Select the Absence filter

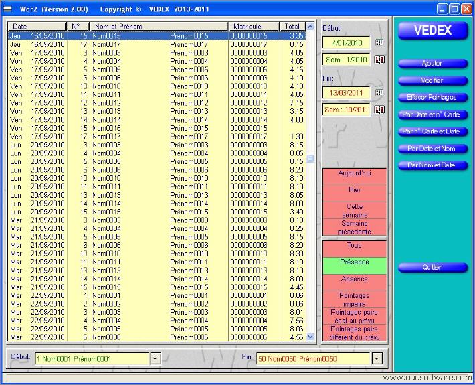coord(355,283)
